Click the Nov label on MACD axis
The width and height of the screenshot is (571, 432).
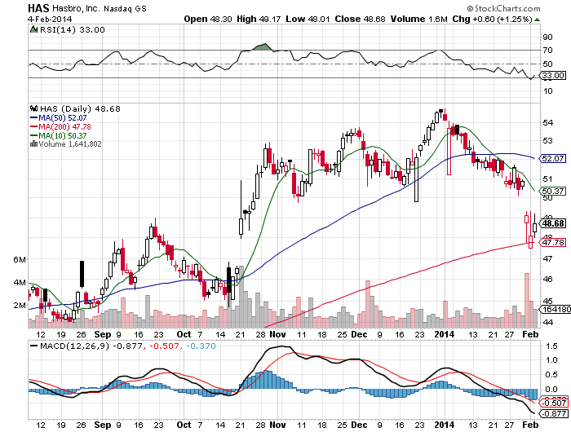[278, 425]
